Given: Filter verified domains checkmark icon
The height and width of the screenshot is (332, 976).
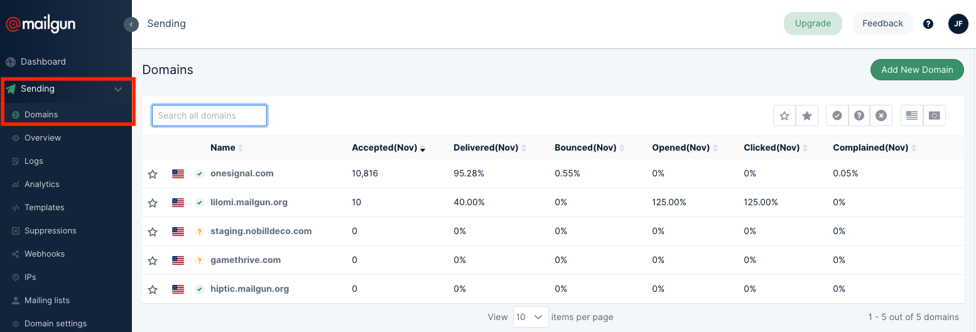Looking at the screenshot, I should (837, 115).
